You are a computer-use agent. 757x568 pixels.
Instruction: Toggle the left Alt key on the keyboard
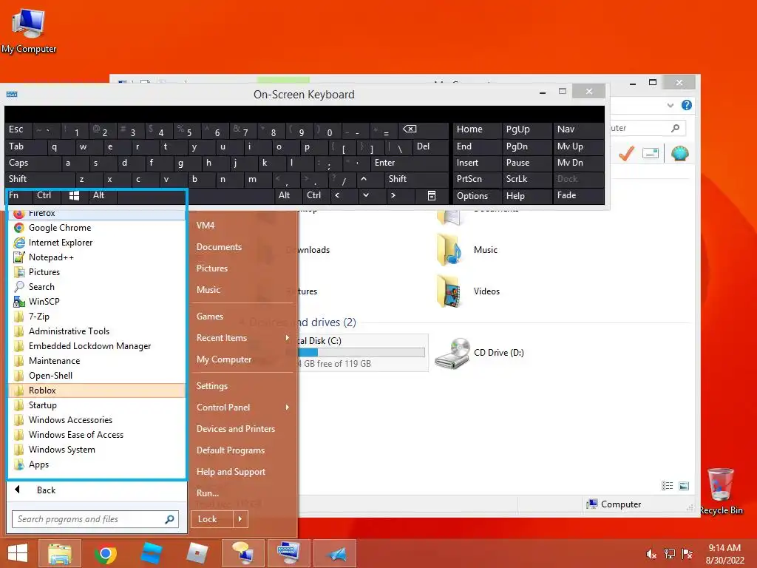pos(102,195)
